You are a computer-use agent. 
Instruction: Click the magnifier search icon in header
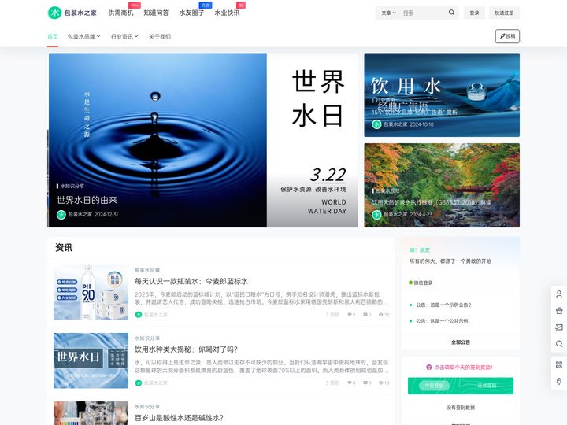pos(451,13)
